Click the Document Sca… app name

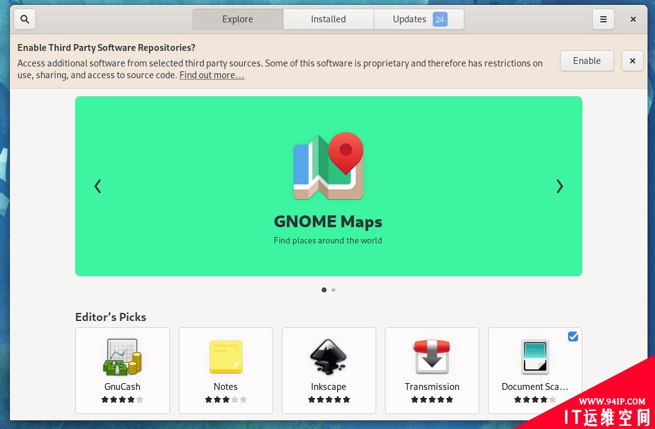coord(535,387)
